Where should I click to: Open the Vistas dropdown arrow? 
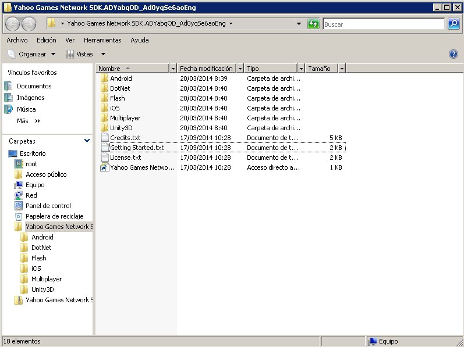click(103, 54)
